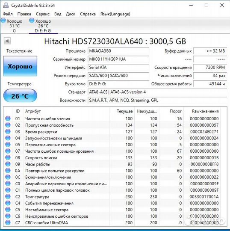
Task: Click status orb of Температура C2 row
Action: coord(8,196)
